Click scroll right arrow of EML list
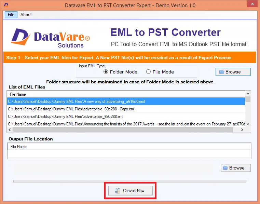 [x=242, y=130]
